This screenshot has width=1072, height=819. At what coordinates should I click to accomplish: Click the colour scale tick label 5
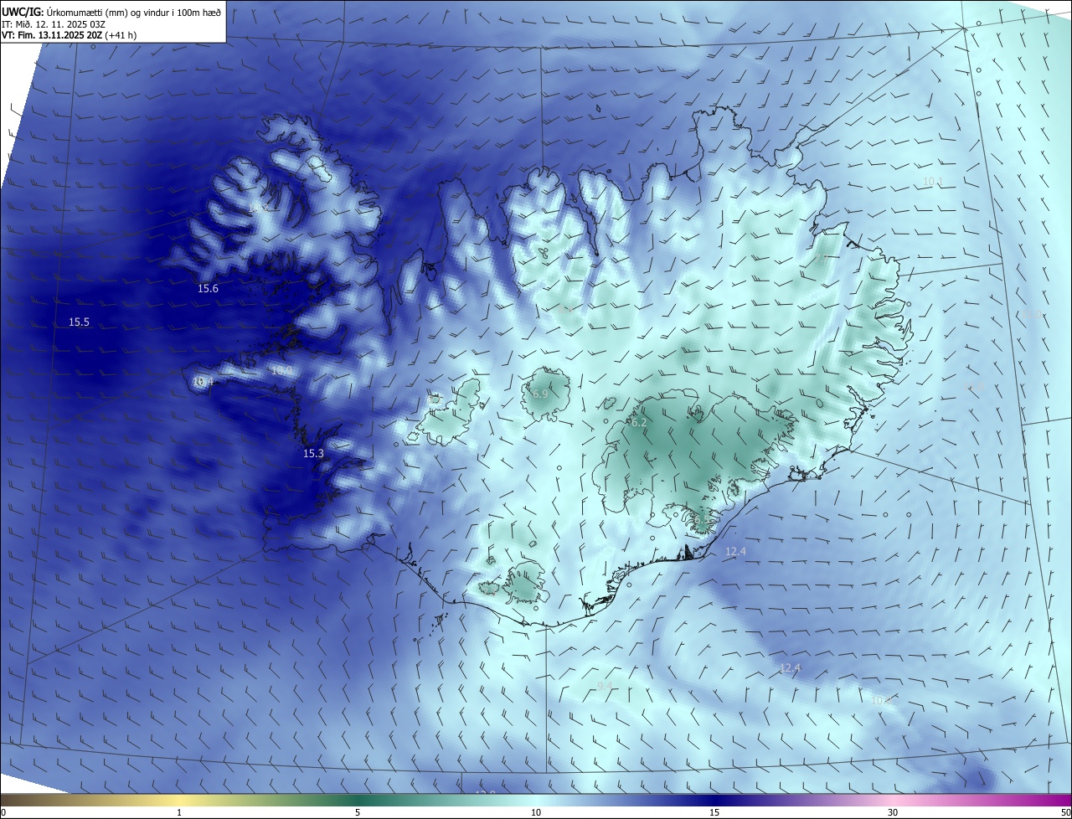[x=358, y=812]
